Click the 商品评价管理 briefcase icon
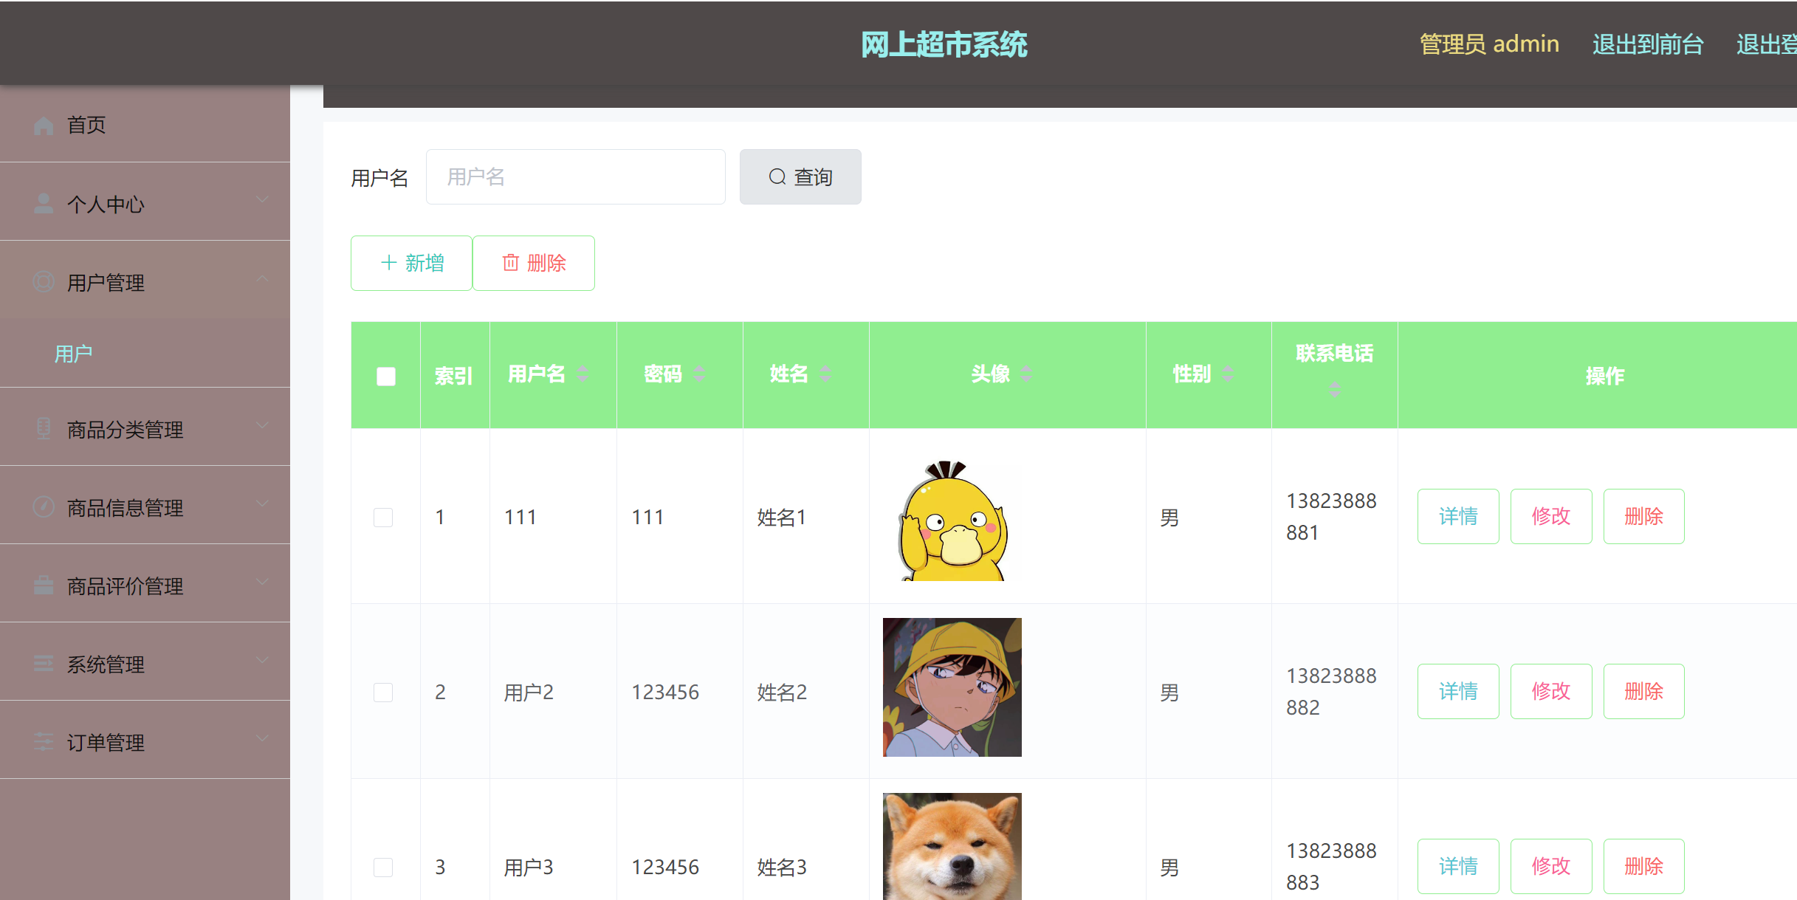Screen dimensions: 1797x900 43,585
